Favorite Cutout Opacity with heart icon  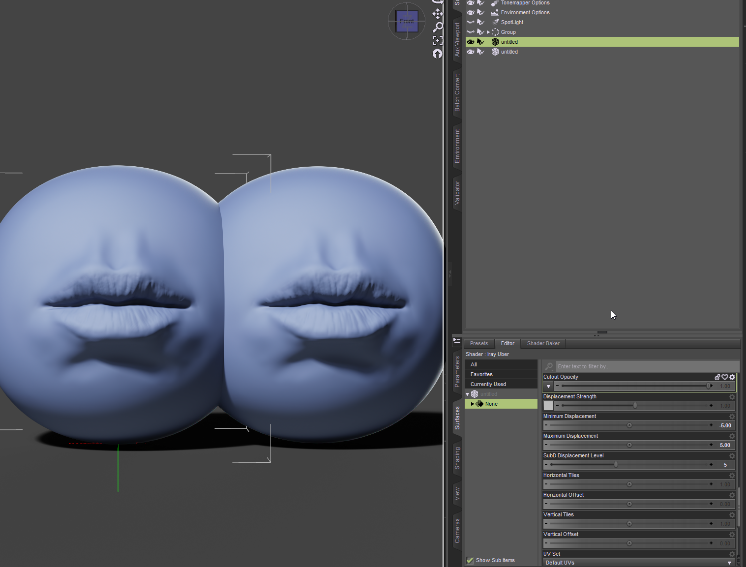click(x=725, y=377)
